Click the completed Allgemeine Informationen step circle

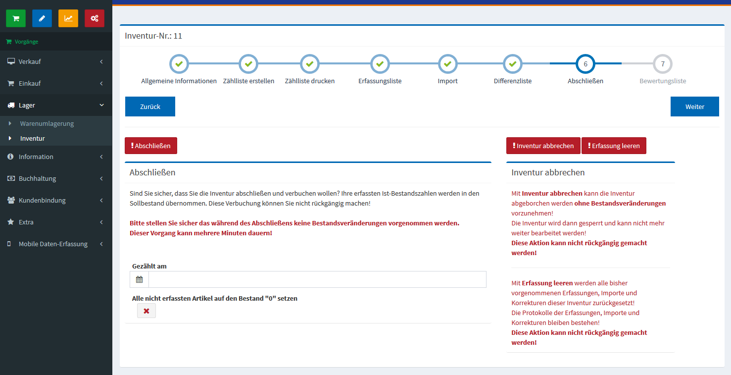click(179, 64)
